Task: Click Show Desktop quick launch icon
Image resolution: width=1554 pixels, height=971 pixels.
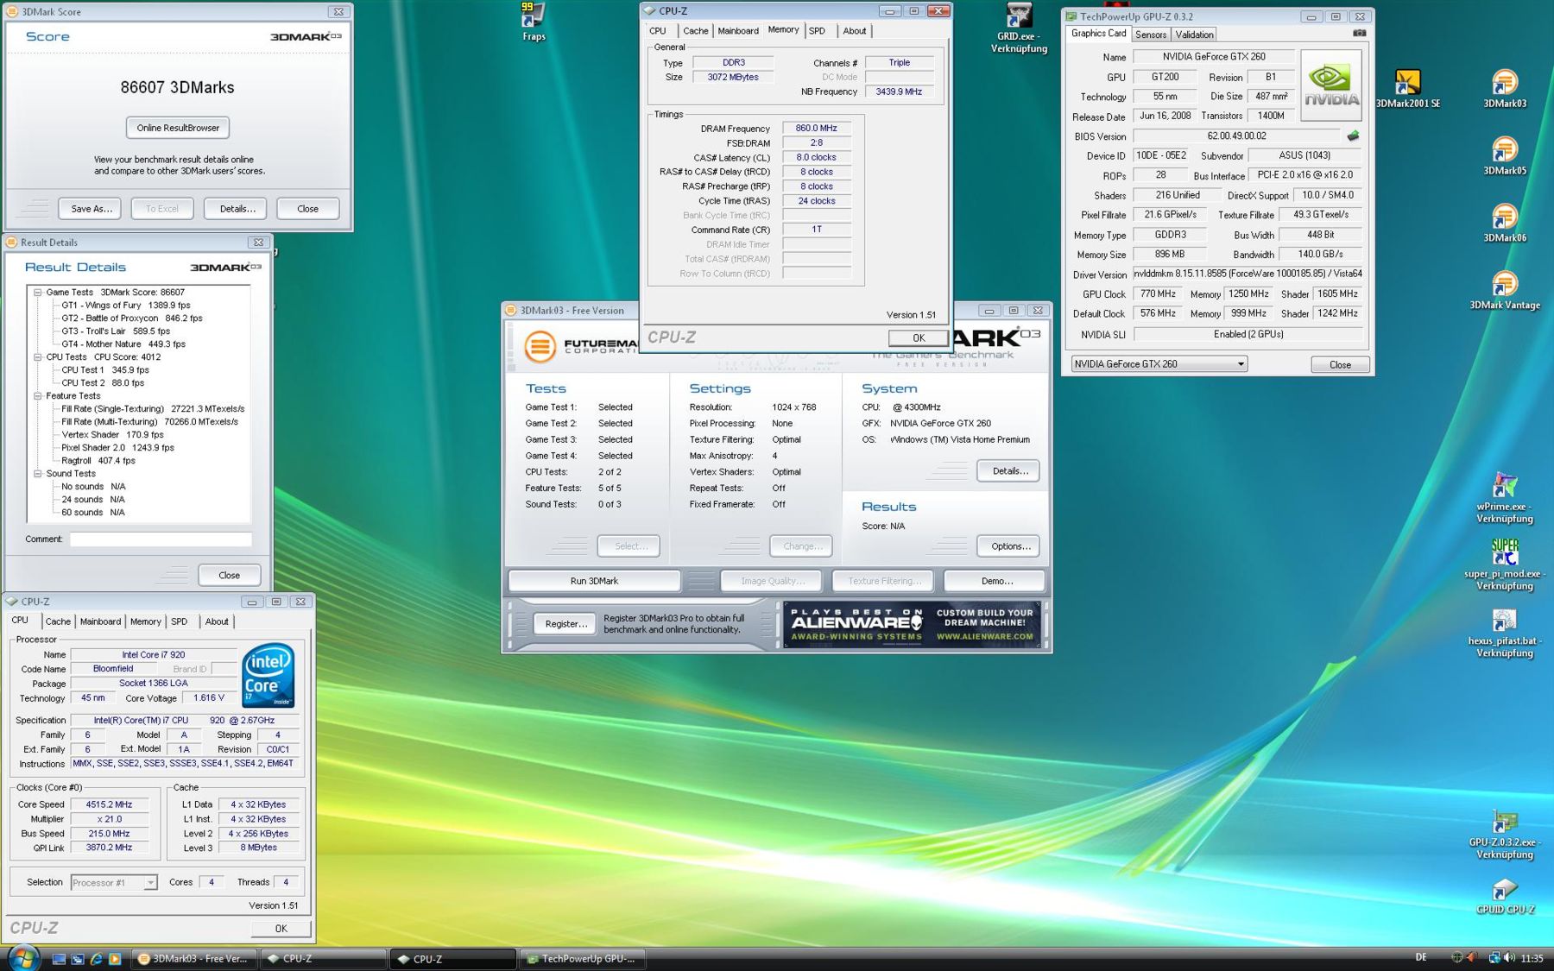Action: [x=59, y=959]
